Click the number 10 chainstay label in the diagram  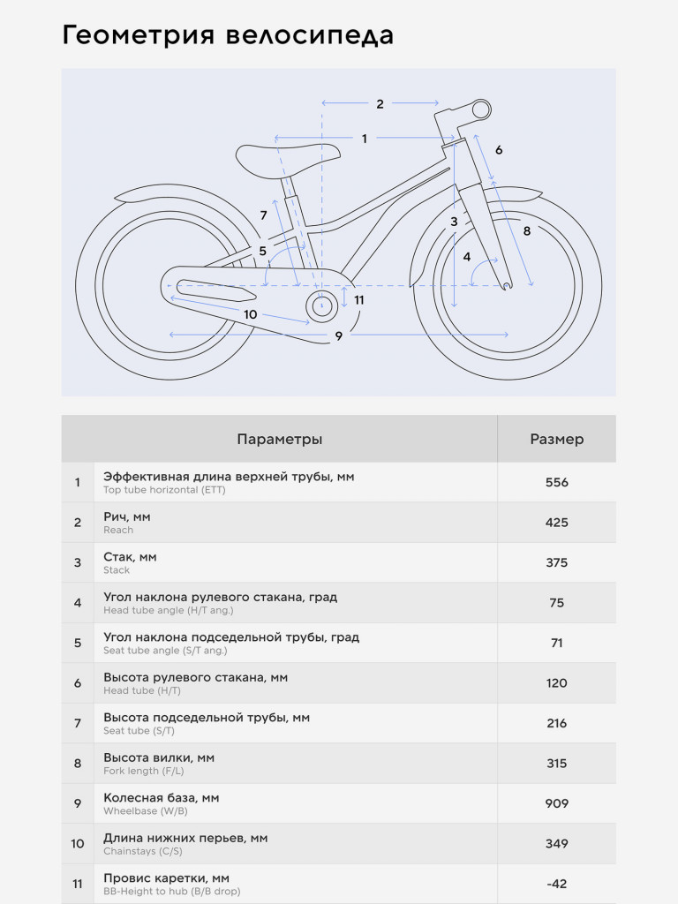tap(250, 314)
